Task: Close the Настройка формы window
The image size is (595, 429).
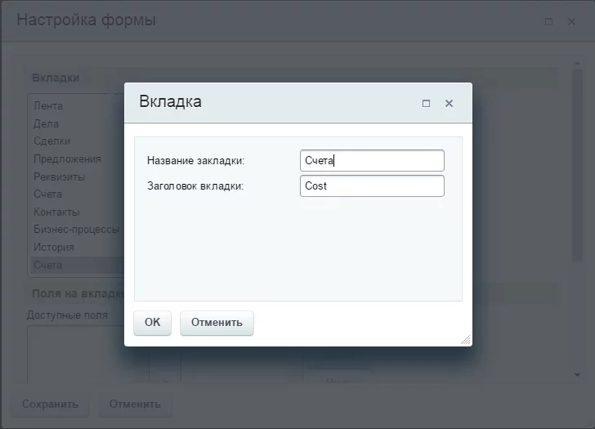Action: click(572, 22)
